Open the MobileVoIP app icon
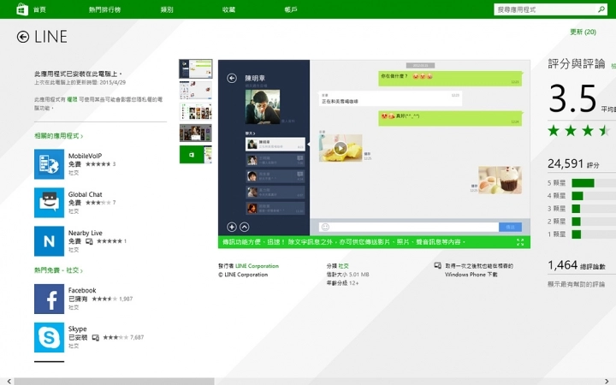This screenshot has height=385, width=616. click(49, 164)
